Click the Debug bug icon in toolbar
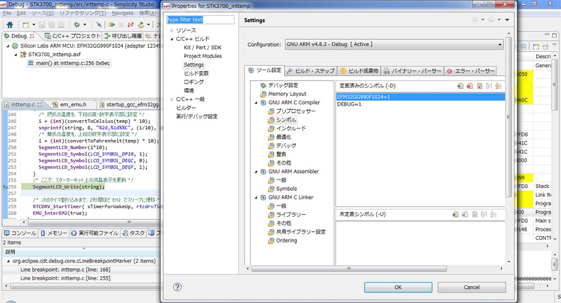The width and height of the screenshot is (561, 303). [76, 25]
